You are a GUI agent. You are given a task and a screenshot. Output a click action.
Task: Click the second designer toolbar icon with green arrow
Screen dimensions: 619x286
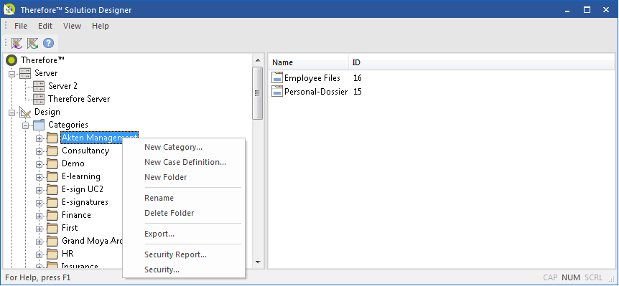point(32,43)
